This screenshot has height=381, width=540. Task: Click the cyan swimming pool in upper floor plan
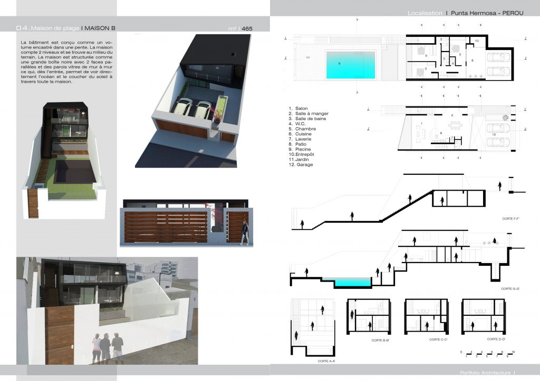coord(351,64)
